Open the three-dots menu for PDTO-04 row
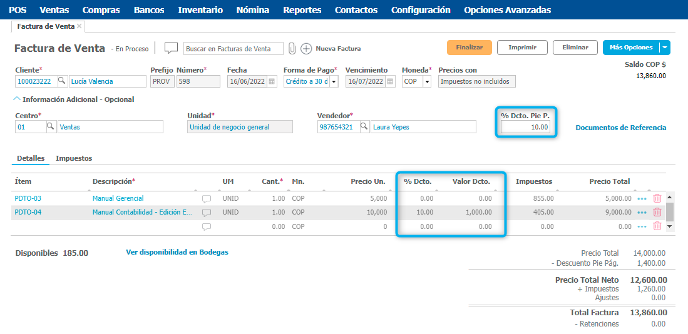Viewport: 688px width, 334px height. pyautogui.click(x=642, y=213)
